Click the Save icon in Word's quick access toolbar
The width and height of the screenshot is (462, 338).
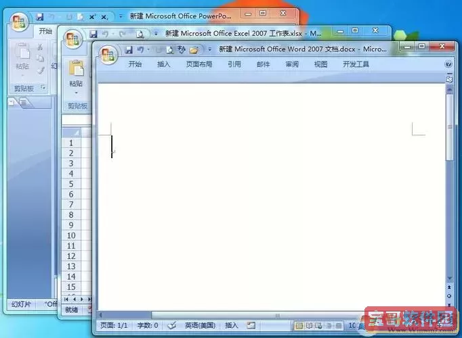[x=129, y=50]
